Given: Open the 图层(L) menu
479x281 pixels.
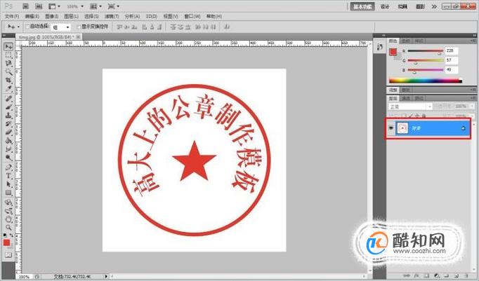Looking at the screenshot, I should pos(71,16).
